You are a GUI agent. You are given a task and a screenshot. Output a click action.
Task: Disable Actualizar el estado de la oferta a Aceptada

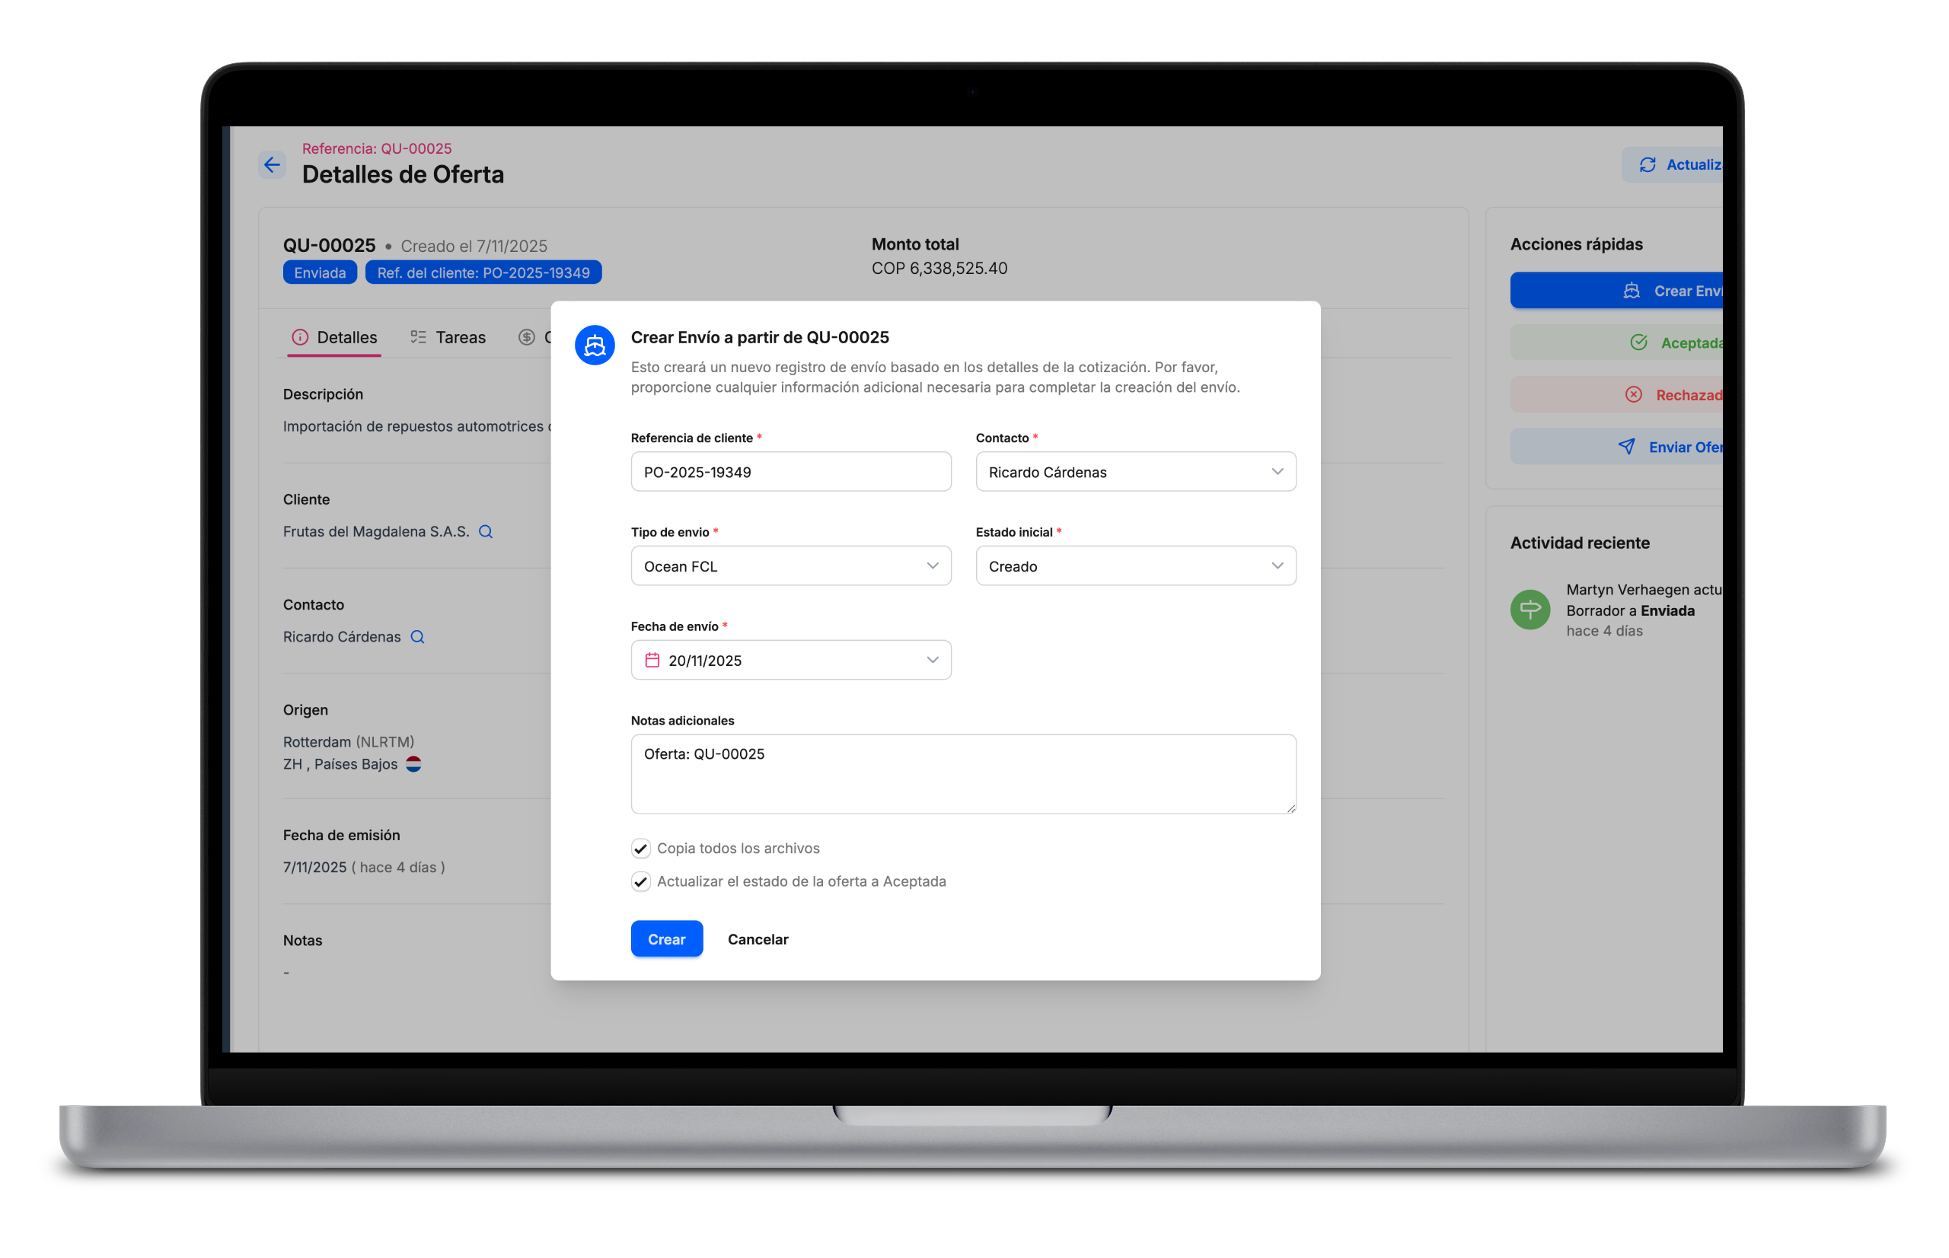[x=641, y=881]
